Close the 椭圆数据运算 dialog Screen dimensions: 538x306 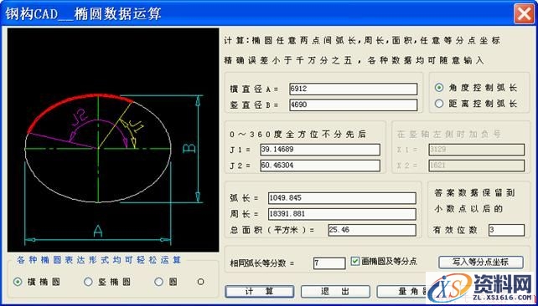tap(524, 14)
